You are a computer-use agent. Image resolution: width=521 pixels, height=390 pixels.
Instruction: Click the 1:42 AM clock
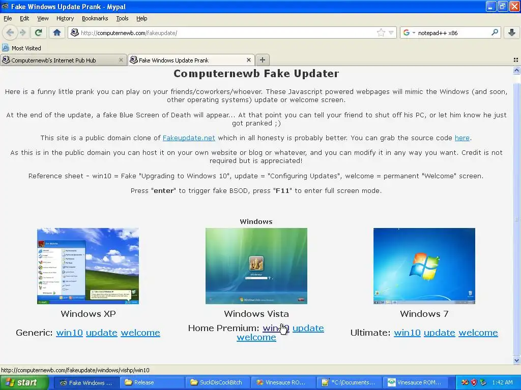(x=502, y=382)
